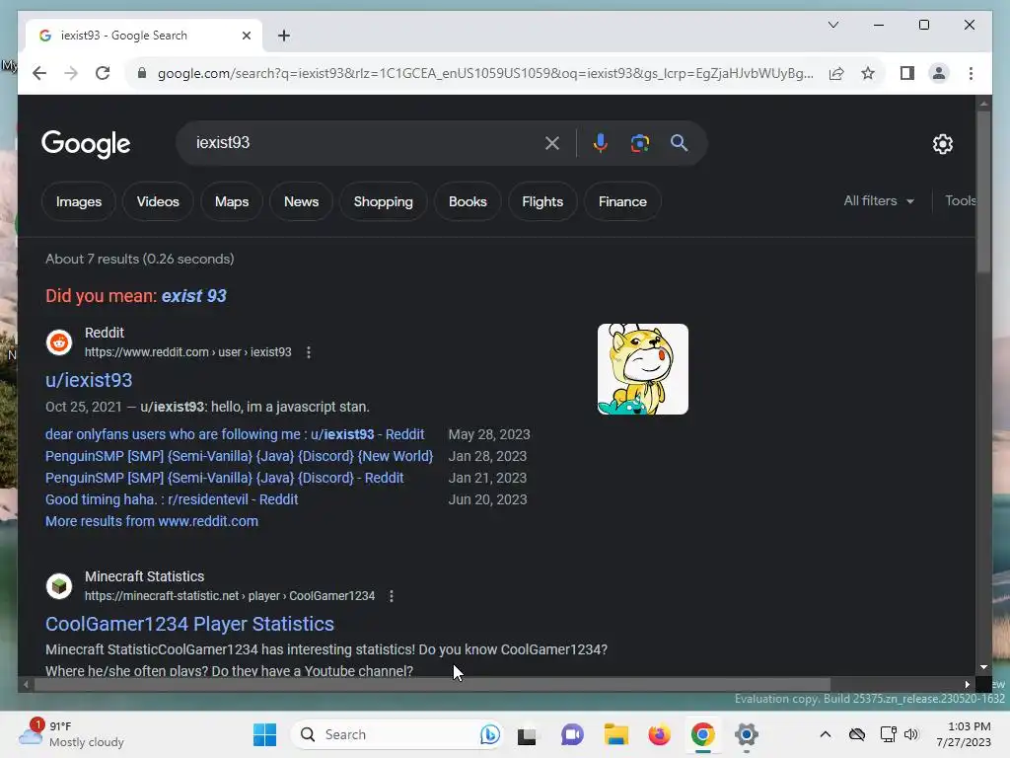Screen dimensions: 1010x758
Task: Launch Firefox from the taskbar
Action: tap(659, 734)
